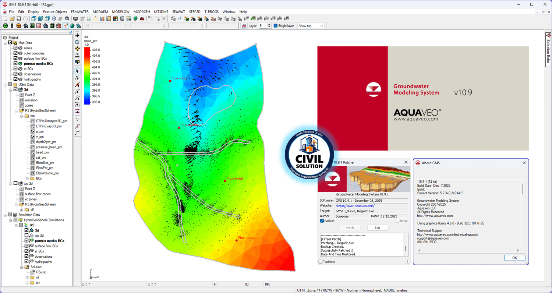Viewport: 552px width, 293px height.
Task: Open the Feature Objects menu
Action: click(55, 12)
